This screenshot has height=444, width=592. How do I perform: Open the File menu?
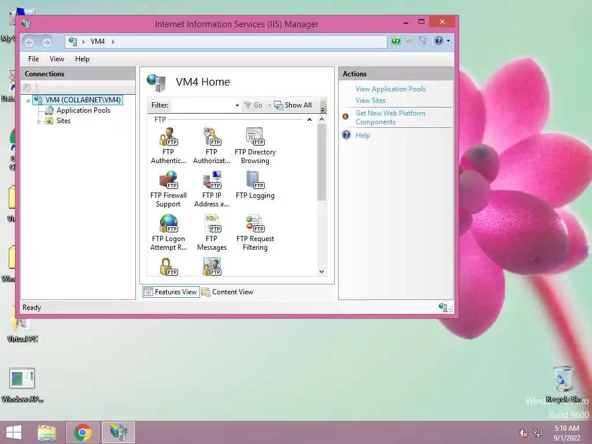34,59
